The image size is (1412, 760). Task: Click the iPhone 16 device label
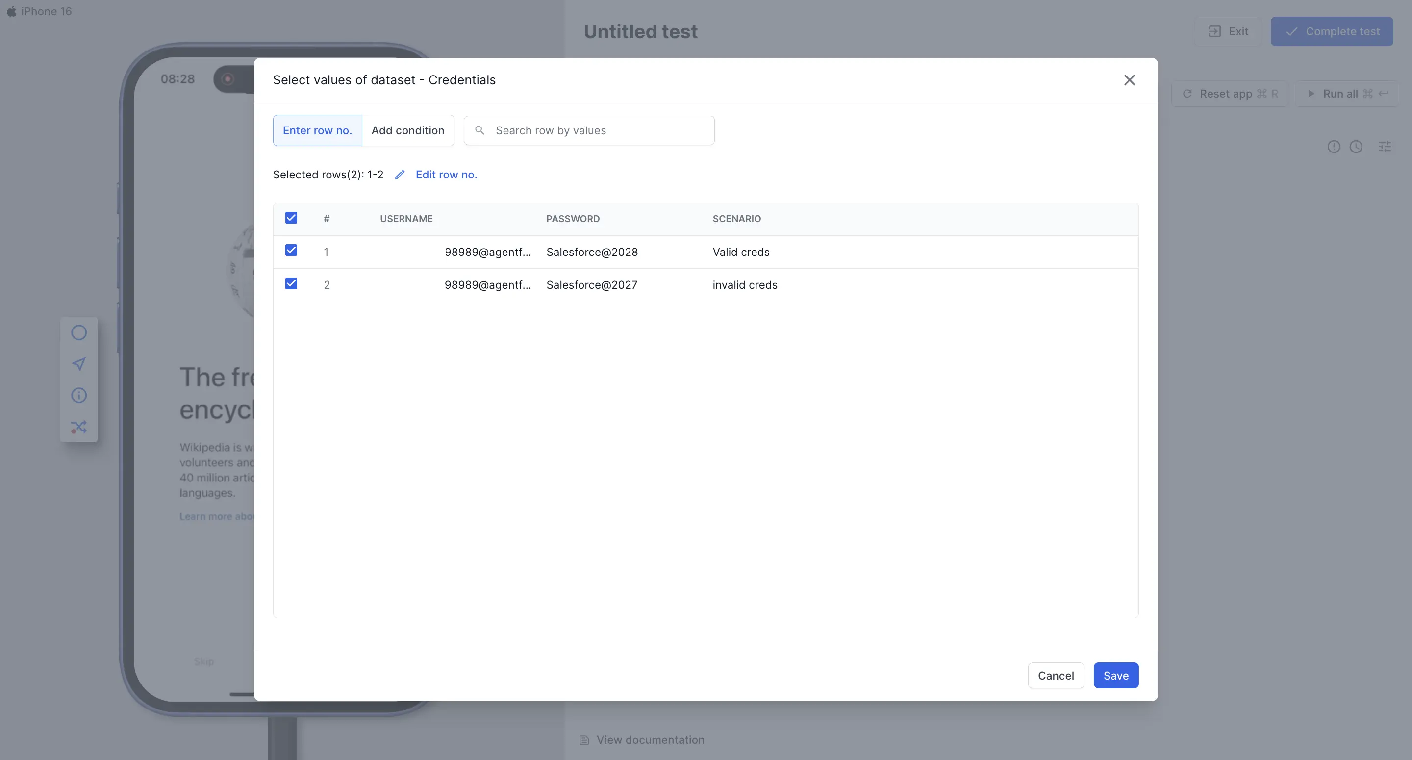[x=39, y=11]
